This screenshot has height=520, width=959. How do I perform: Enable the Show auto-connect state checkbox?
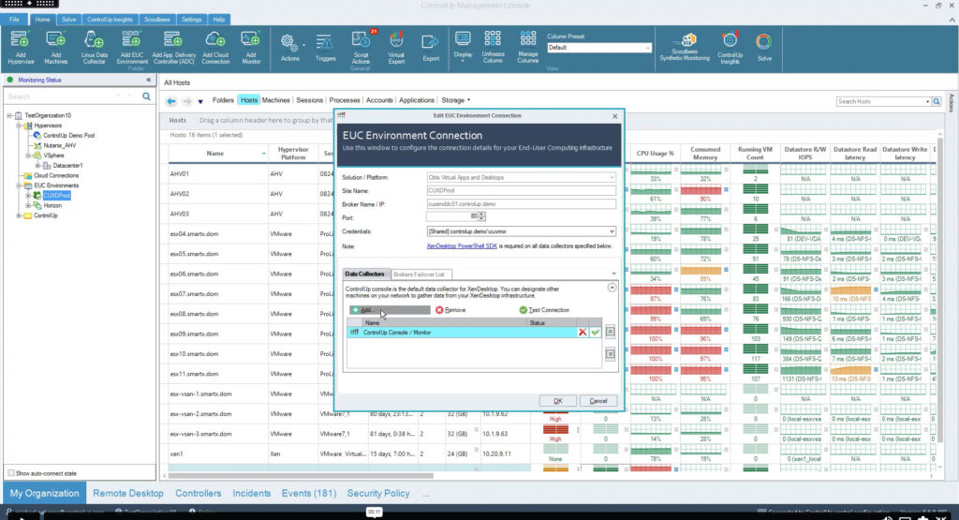click(10, 473)
